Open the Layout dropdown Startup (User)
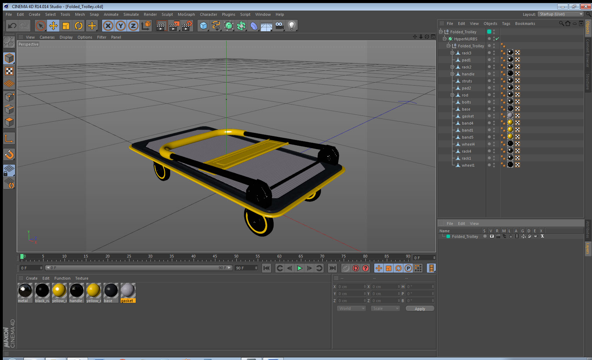Image resolution: width=592 pixels, height=360 pixels. [x=561, y=14]
